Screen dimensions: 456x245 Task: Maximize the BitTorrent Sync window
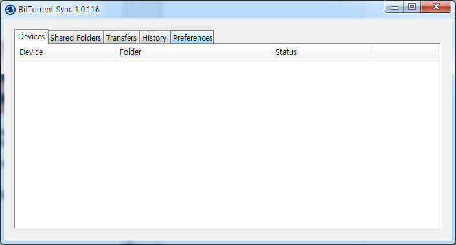[412, 7]
